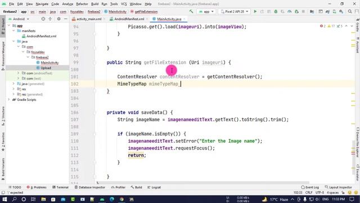
Task: Hide the Project panel with minus icon
Action: pyautogui.click(x=65, y=19)
